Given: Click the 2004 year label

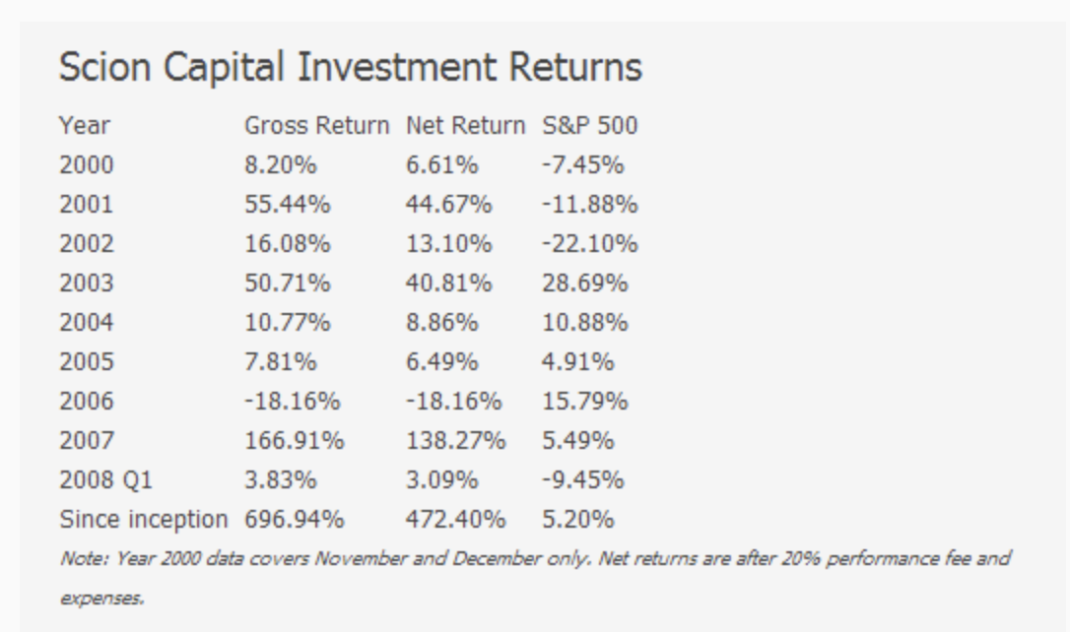Looking at the screenshot, I should (x=86, y=323).
